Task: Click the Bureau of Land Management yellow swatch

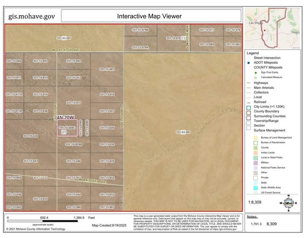Action: point(256,137)
